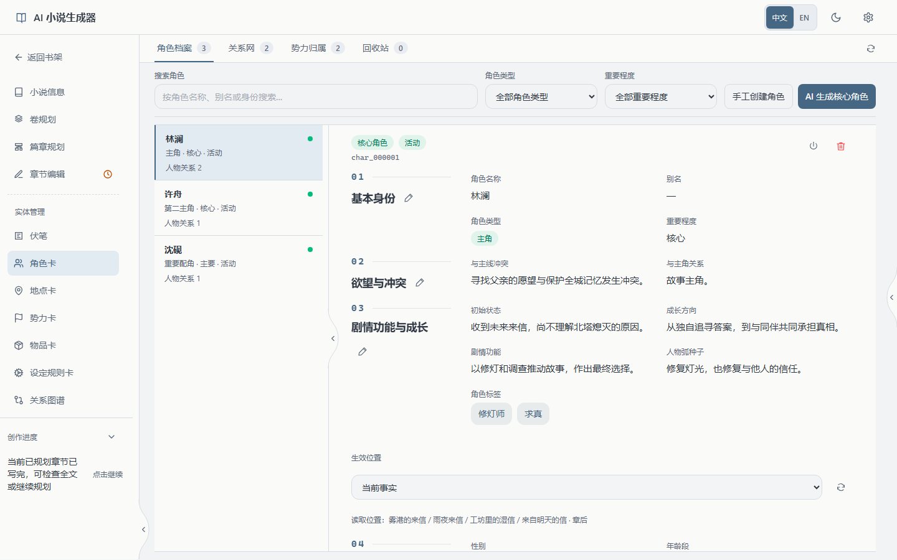Open settings gear icon in header
The width and height of the screenshot is (897, 560).
click(868, 17)
